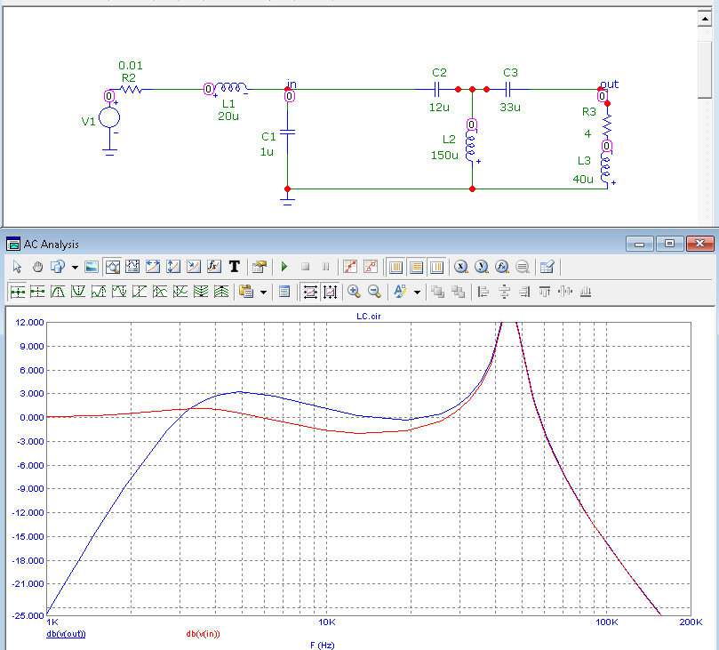Toggle data points on curves
Viewport: 719px width, 650px height.
350,267
